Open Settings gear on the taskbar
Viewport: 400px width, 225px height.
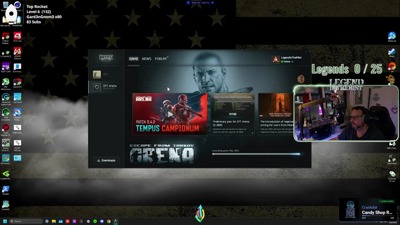pyautogui.click(x=47, y=221)
